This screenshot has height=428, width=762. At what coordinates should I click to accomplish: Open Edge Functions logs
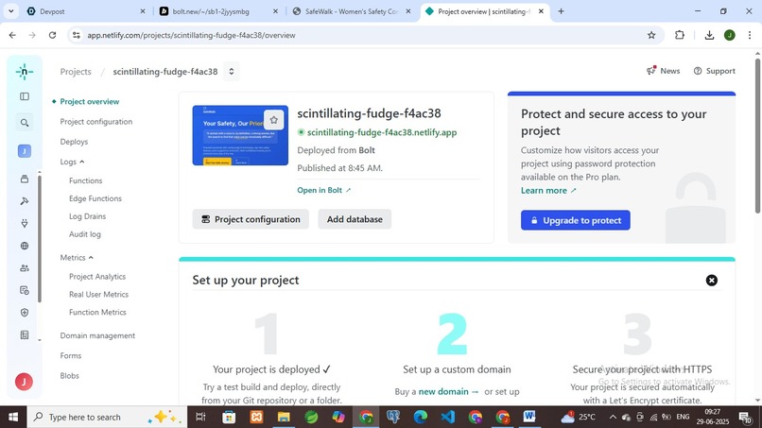[x=95, y=198]
